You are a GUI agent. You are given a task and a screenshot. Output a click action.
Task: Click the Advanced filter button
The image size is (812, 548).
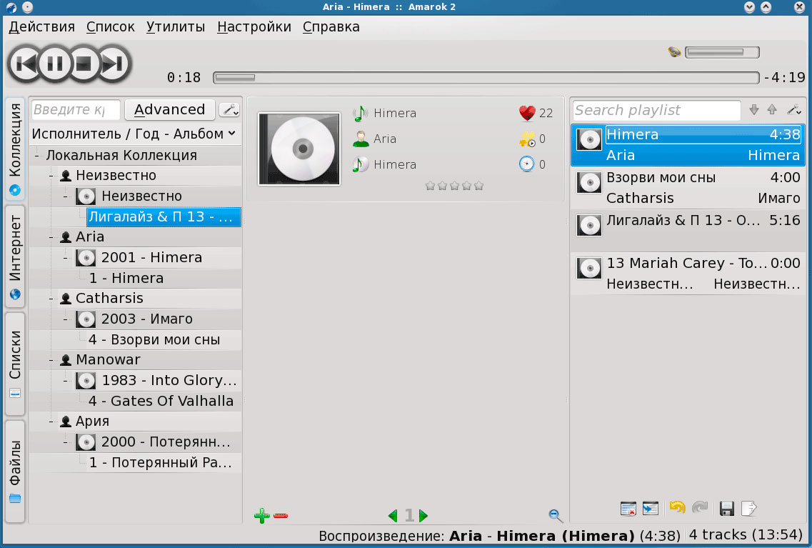(x=170, y=110)
